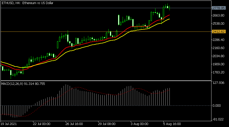Click the 2538.00 price scale label
The height and width of the screenshot is (127, 229).
(x=219, y=24)
